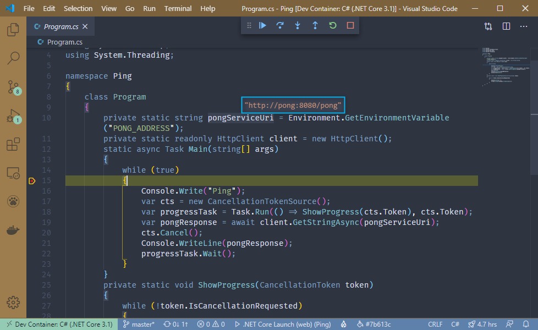Click line number 18 in the gutter
The height and width of the screenshot is (330, 538).
[x=47, y=212]
